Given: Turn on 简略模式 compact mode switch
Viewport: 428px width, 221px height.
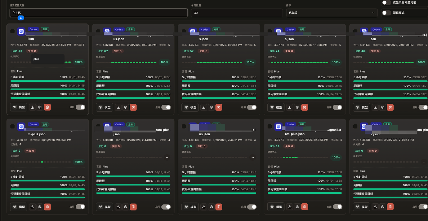Looking at the screenshot, I should 386,13.
